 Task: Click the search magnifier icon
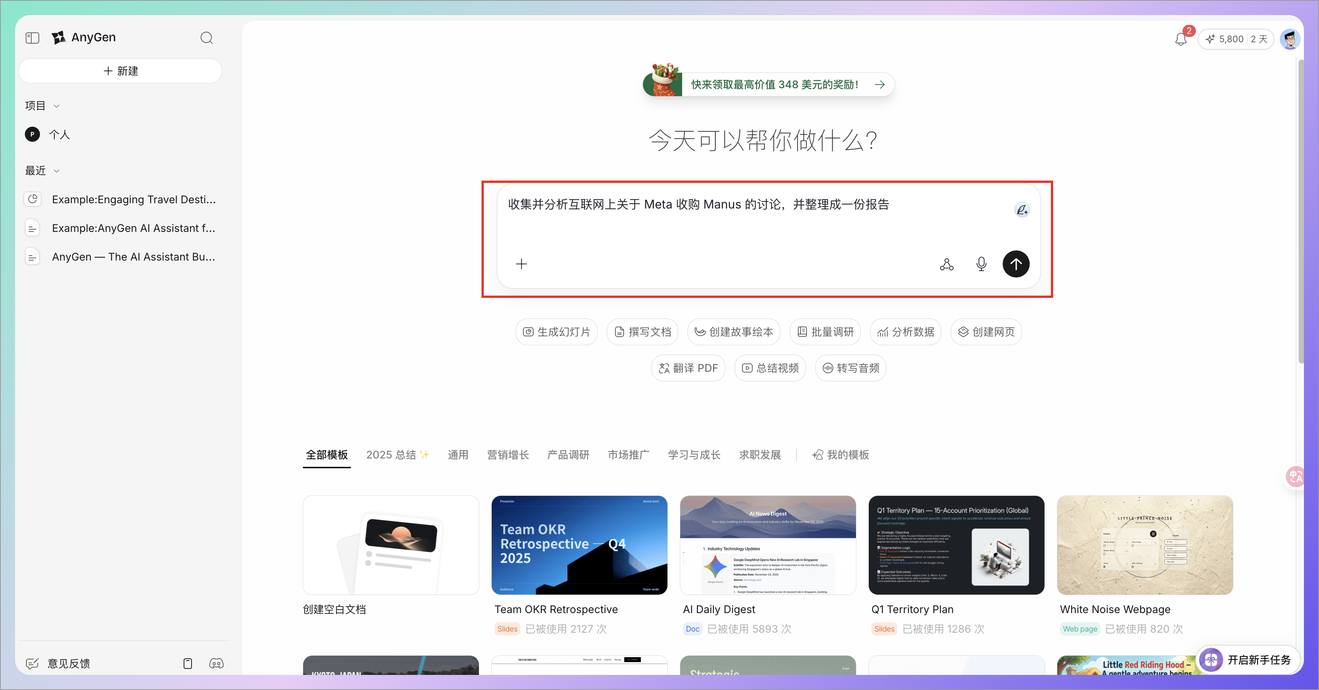tap(206, 38)
